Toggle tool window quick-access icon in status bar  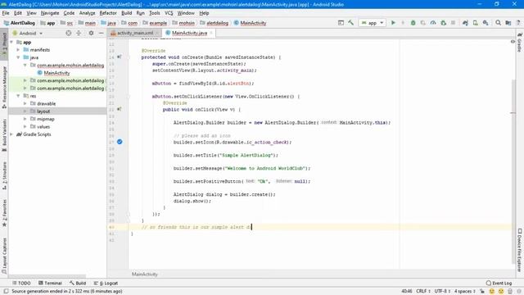pos(6,292)
